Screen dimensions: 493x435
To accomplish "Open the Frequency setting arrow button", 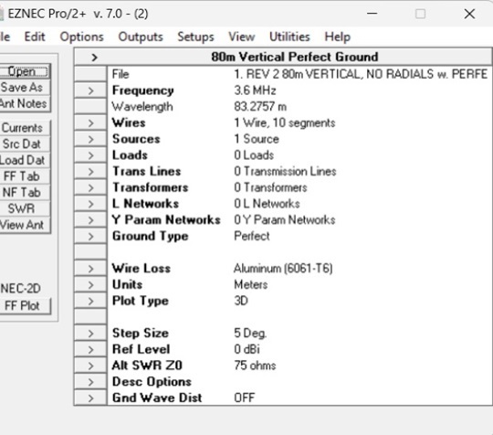I will point(90,90).
